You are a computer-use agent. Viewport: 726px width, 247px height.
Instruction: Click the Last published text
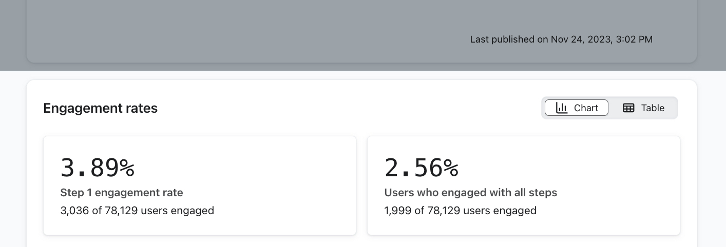click(x=503, y=39)
